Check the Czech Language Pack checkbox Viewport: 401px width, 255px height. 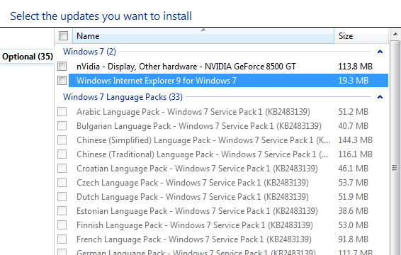click(62, 183)
